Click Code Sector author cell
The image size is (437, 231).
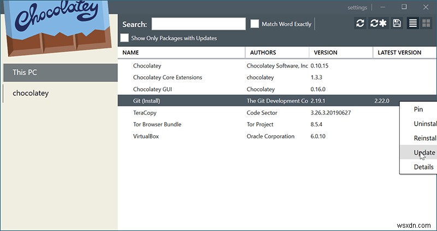pos(262,113)
